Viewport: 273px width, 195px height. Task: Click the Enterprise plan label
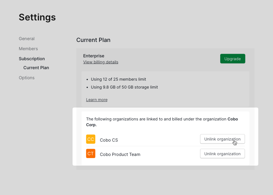click(93, 56)
